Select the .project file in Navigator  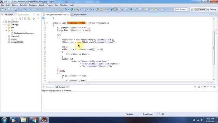click(14, 39)
